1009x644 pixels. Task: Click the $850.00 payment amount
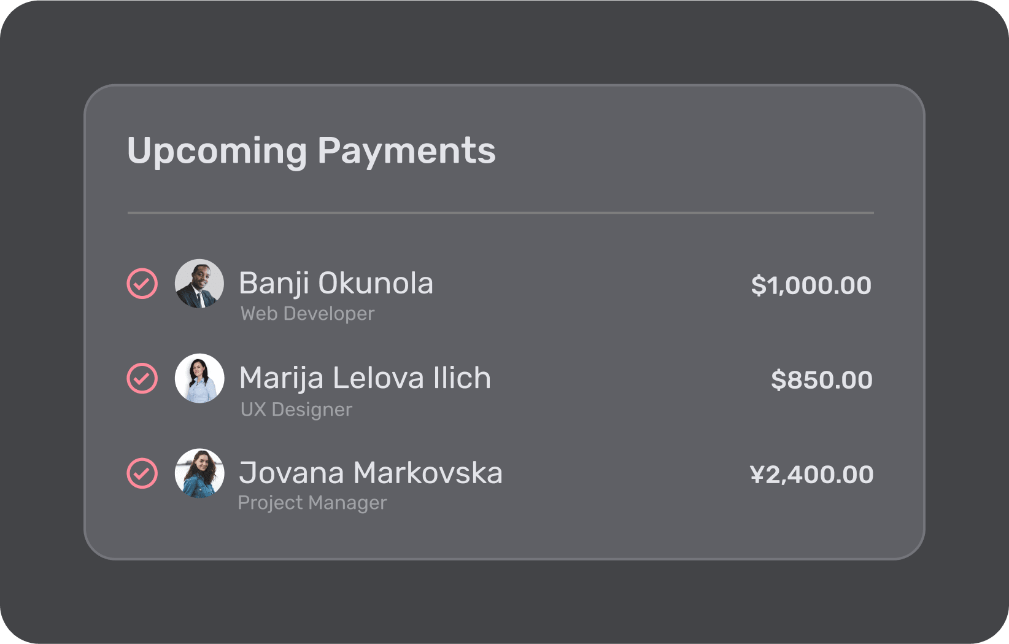[x=822, y=380]
